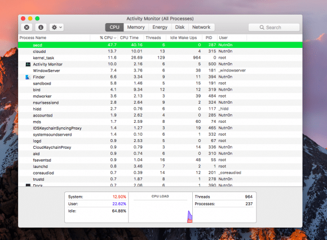Sort by PID column header
Screen dimensions: 327x240
click(210, 38)
